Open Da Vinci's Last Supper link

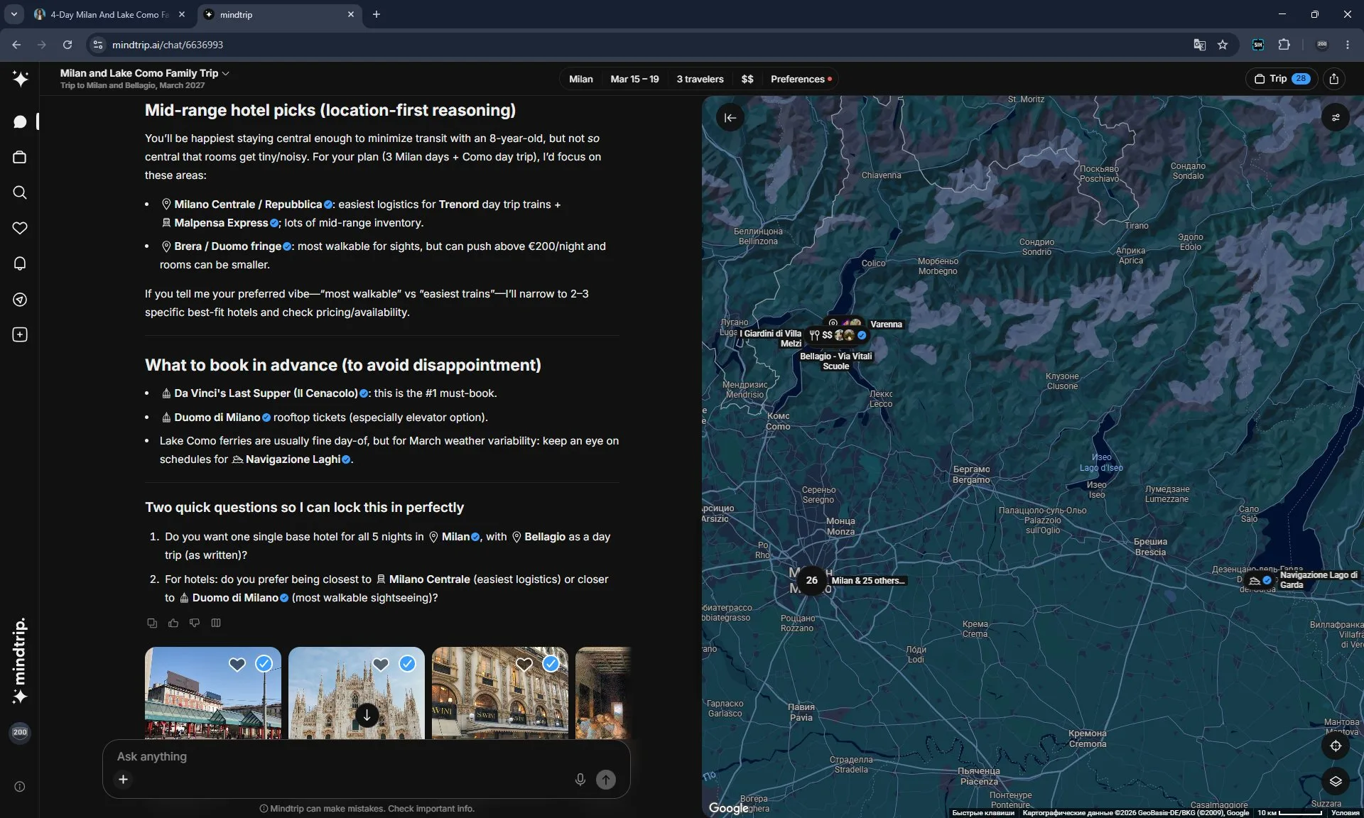click(x=265, y=393)
